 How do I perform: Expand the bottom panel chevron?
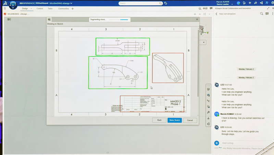[x=108, y=153]
